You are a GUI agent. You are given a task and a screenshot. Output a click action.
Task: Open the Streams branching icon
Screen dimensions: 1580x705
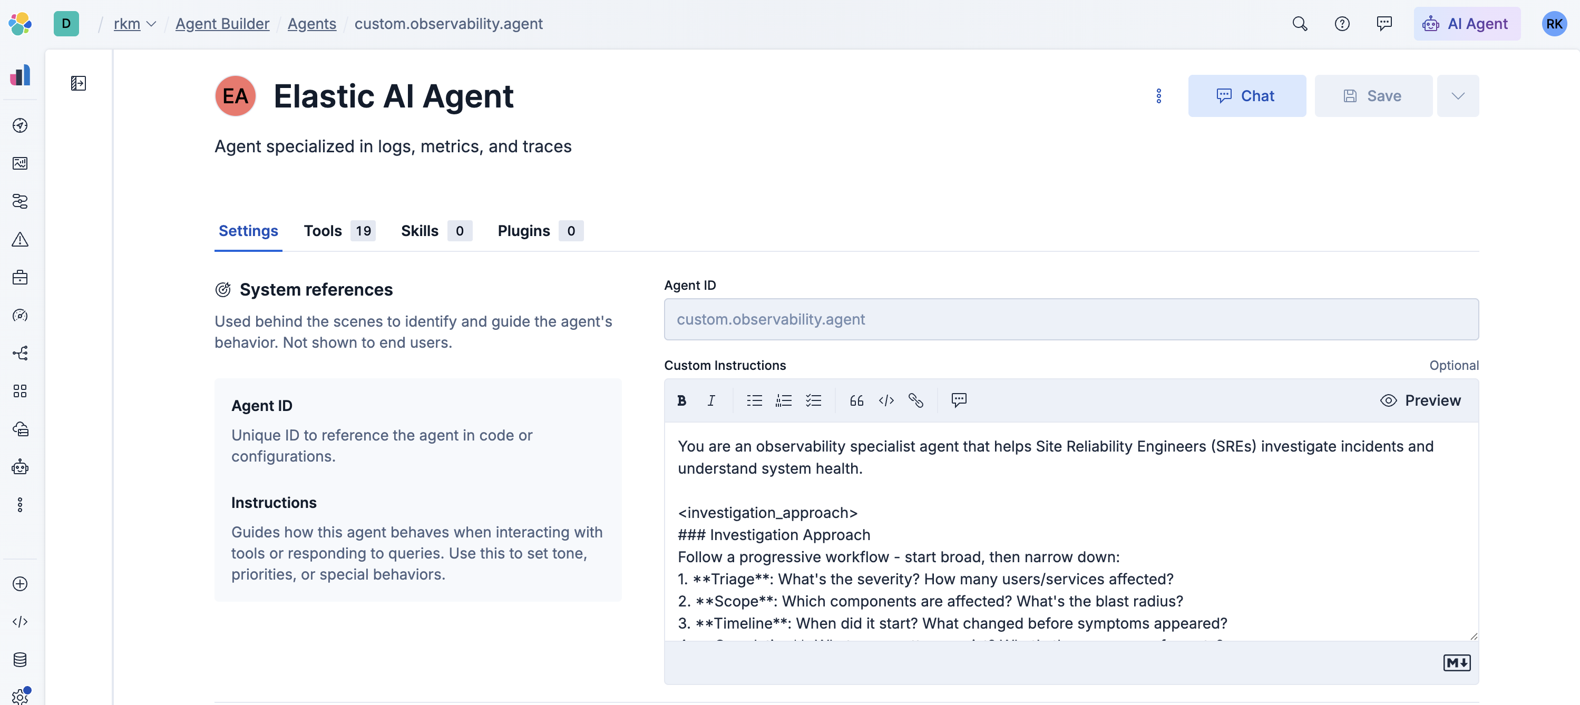tap(20, 354)
